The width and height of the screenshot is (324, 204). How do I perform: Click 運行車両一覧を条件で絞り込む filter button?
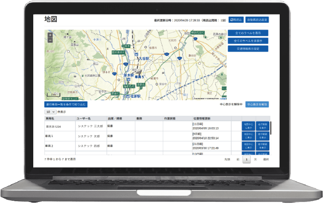coord(66,104)
